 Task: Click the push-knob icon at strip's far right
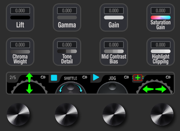pyautogui.click(x=168, y=77)
